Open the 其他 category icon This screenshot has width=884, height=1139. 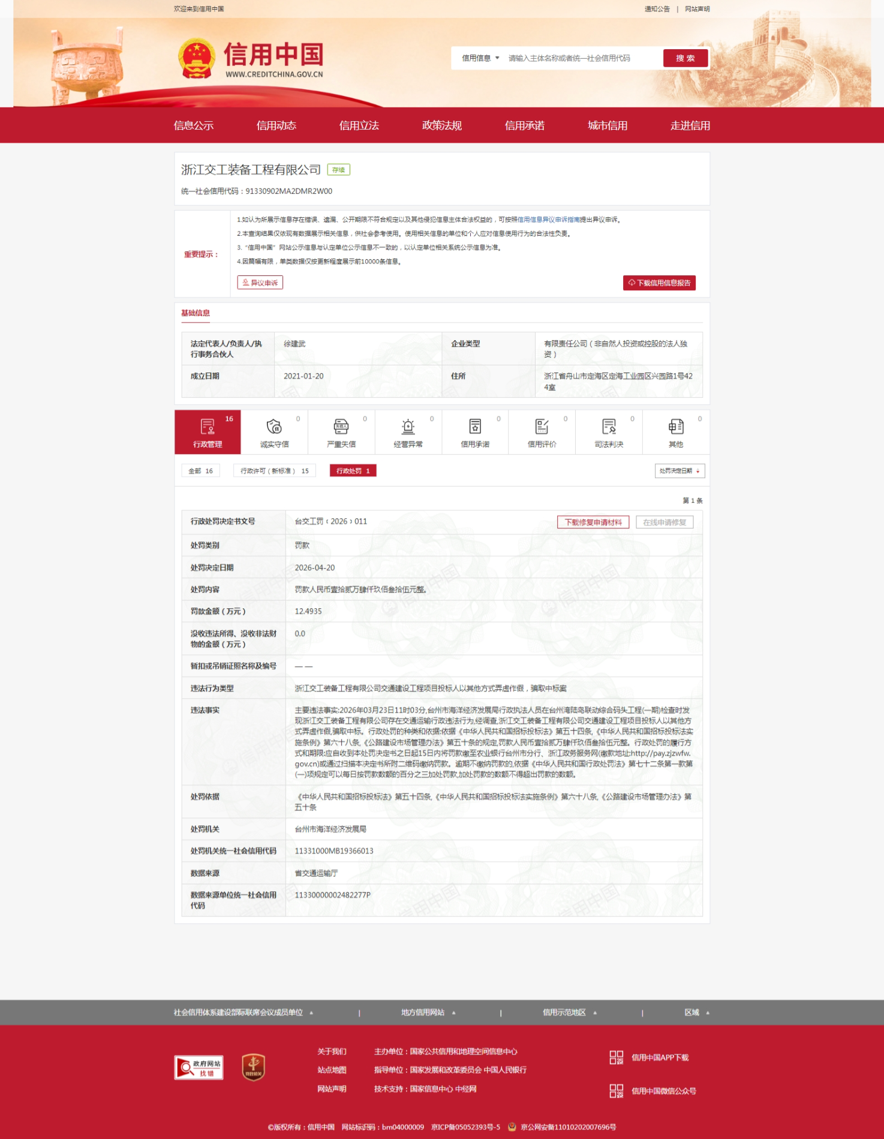675,427
